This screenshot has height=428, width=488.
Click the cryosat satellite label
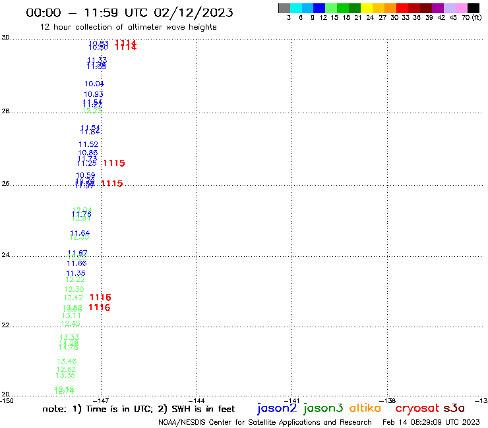pyautogui.click(x=417, y=408)
